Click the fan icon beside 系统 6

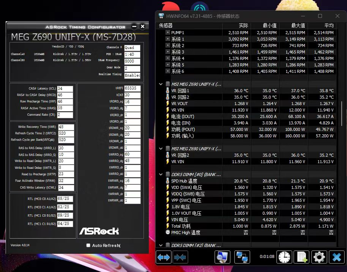[168, 71]
